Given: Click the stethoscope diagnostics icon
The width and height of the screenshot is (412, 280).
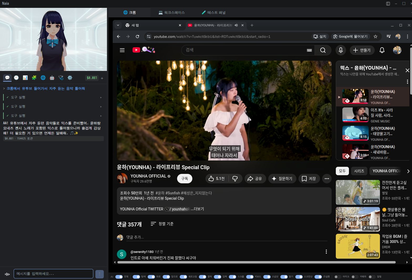Looking at the screenshot, I should point(61,78).
